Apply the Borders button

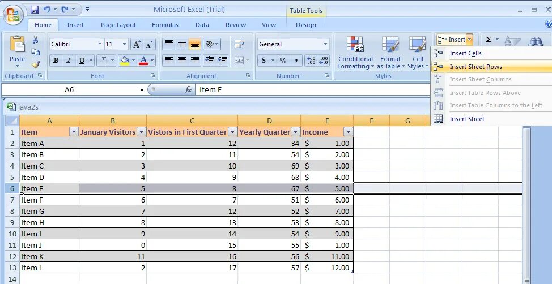coord(103,61)
